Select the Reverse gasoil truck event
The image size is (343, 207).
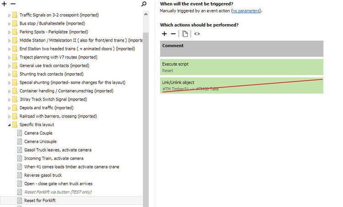(43, 175)
